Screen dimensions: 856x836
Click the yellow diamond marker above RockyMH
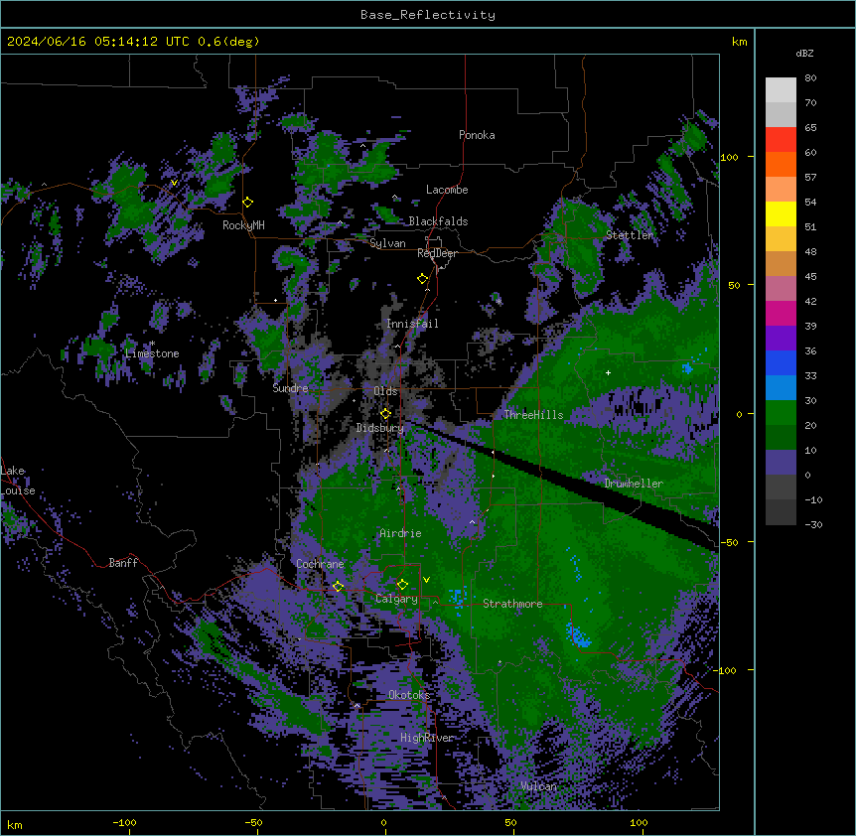click(248, 203)
